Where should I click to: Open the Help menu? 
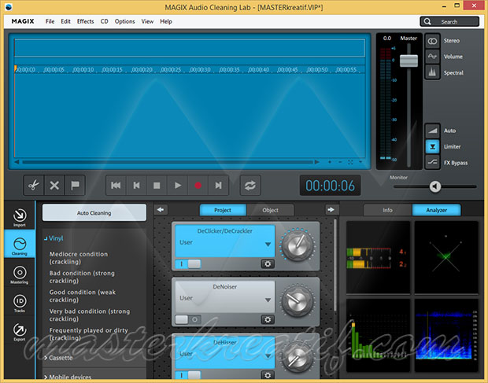click(x=166, y=21)
